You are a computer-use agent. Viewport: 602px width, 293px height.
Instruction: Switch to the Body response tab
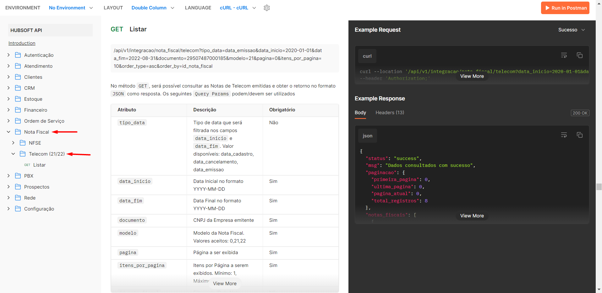tap(360, 113)
